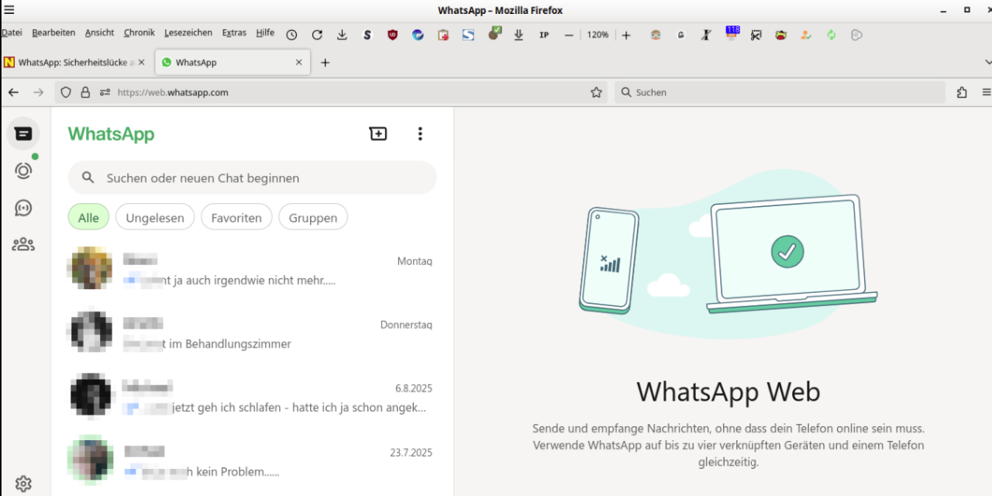
Task: Filter chats by Favoriten
Action: (236, 218)
